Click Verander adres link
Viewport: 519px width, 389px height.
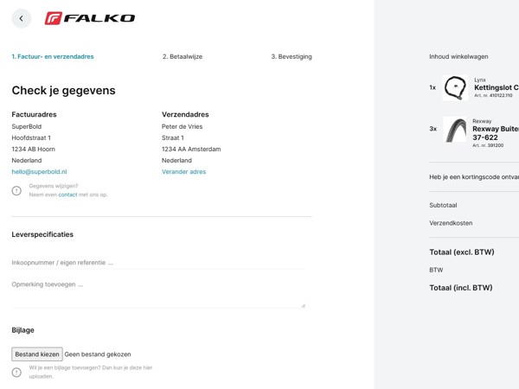tap(183, 172)
